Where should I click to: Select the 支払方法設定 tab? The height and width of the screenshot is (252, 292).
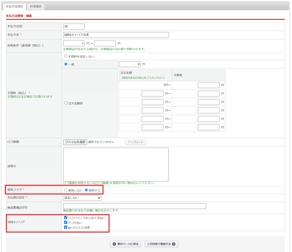click(x=15, y=6)
